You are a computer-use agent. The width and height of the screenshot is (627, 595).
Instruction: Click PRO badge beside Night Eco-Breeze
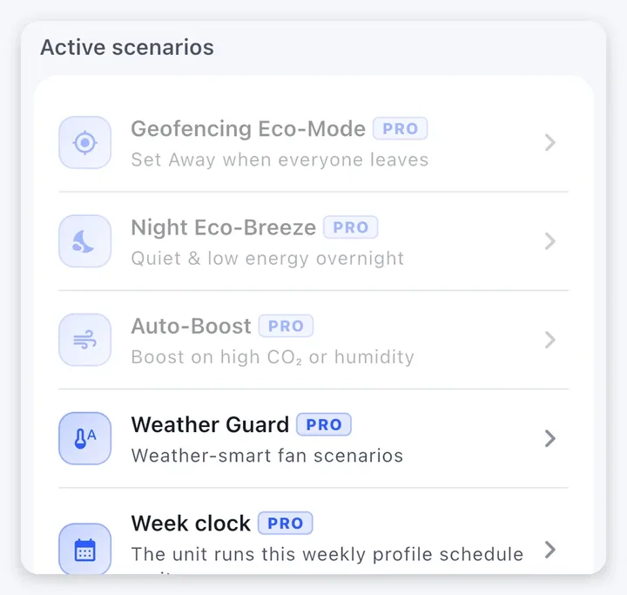(x=351, y=227)
